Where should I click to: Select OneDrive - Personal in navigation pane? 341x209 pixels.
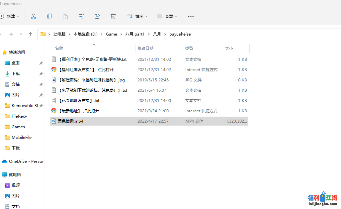coord(26,161)
